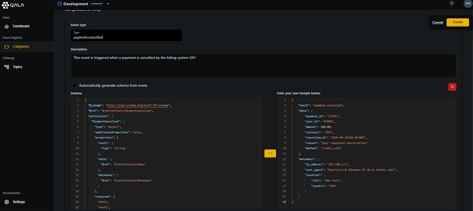Expand the Development environment dropdown chevron
This screenshot has width=473, height=211.
pyautogui.click(x=108, y=4)
